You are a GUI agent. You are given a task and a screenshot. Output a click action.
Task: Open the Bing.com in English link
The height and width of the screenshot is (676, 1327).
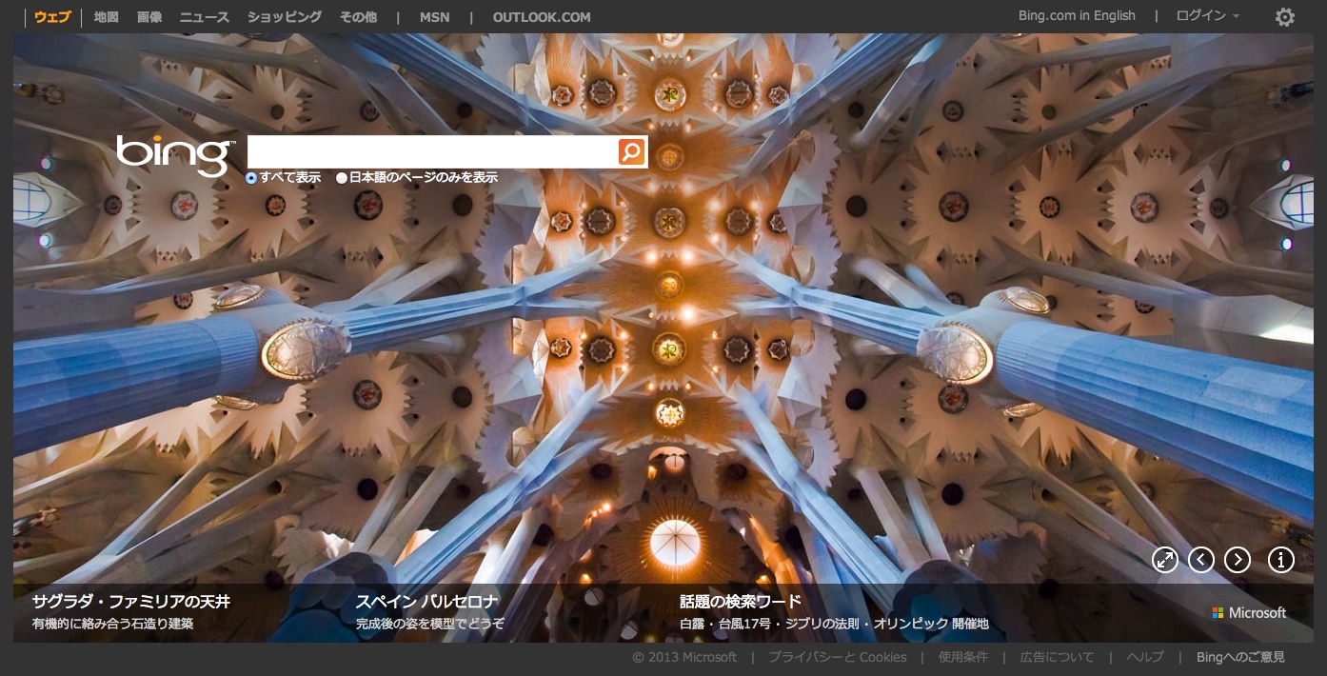click(x=1076, y=16)
